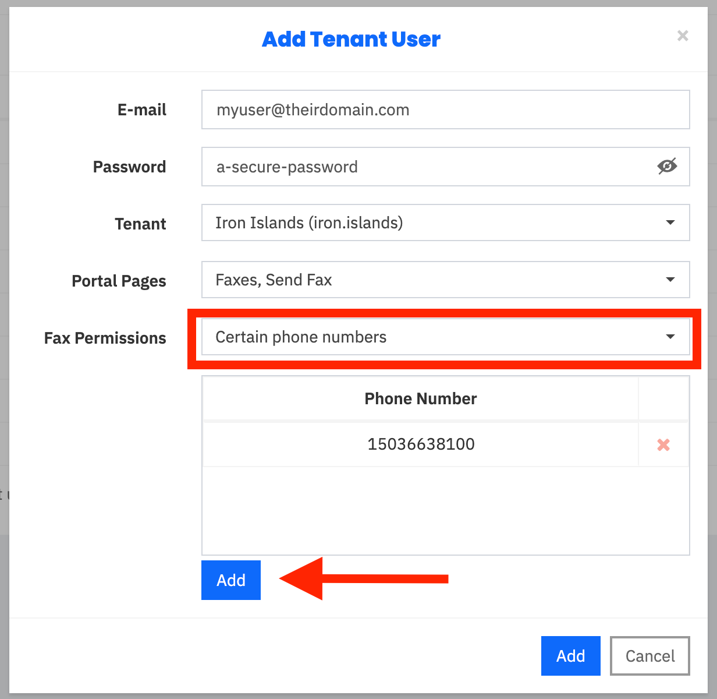717x699 pixels.
Task: Click the Portal Pages label
Action: pyautogui.click(x=119, y=281)
